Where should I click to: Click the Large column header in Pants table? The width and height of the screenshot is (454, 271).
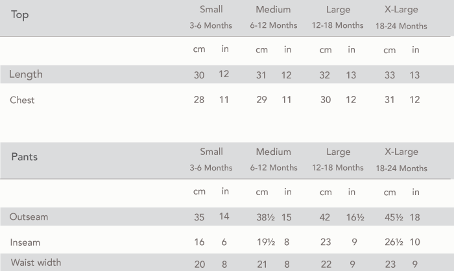pyautogui.click(x=338, y=152)
